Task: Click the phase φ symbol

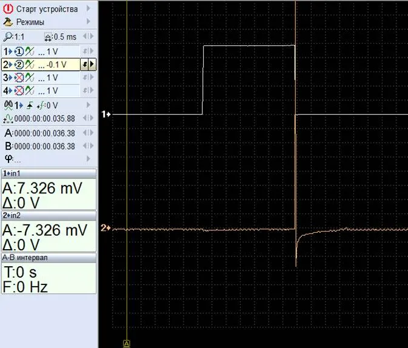Action: point(8,158)
